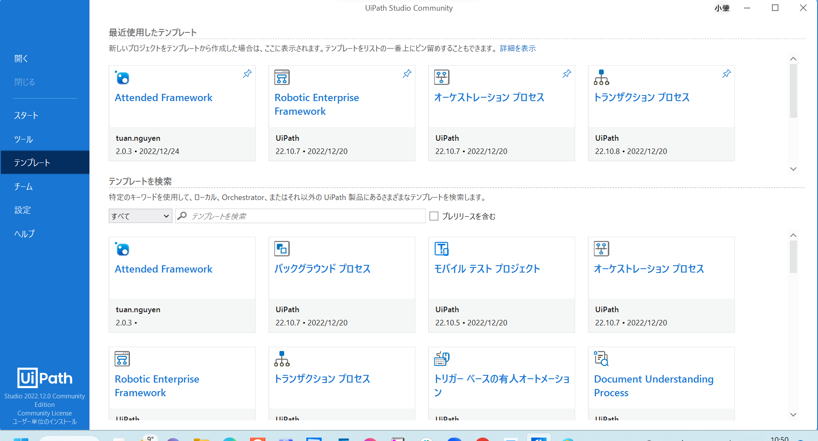
Task: Select the Attended Framework template icon
Action: point(122,78)
